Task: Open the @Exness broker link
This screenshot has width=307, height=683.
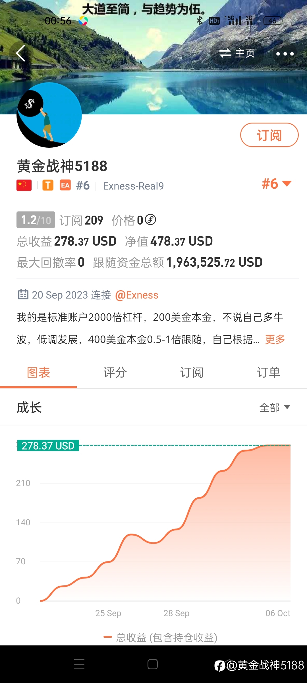Action: 137,295
